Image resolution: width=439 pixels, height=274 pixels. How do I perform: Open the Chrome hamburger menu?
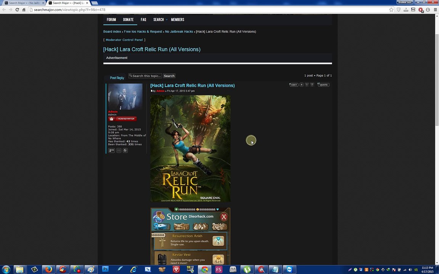tap(435, 10)
